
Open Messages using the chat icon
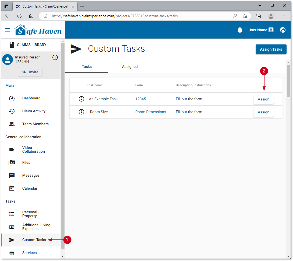point(12,175)
